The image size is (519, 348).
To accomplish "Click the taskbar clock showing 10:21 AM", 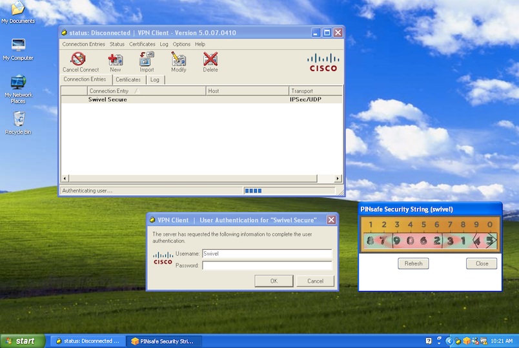I will coord(502,341).
